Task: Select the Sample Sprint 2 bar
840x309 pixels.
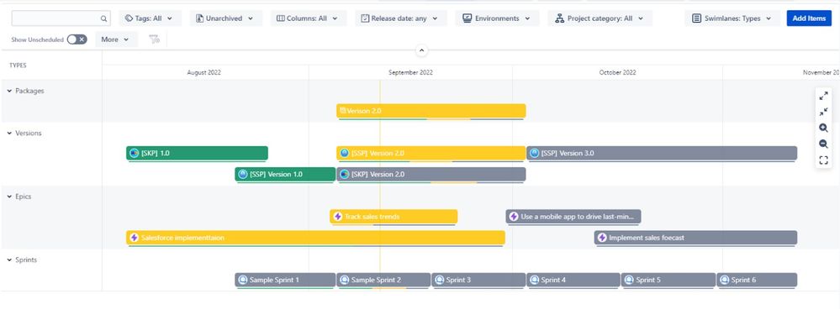Action: [383, 280]
